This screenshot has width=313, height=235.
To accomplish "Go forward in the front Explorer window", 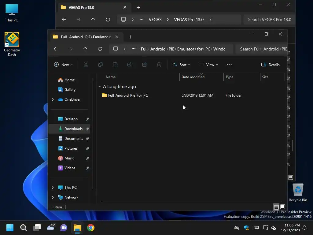I will [x=71, y=49].
